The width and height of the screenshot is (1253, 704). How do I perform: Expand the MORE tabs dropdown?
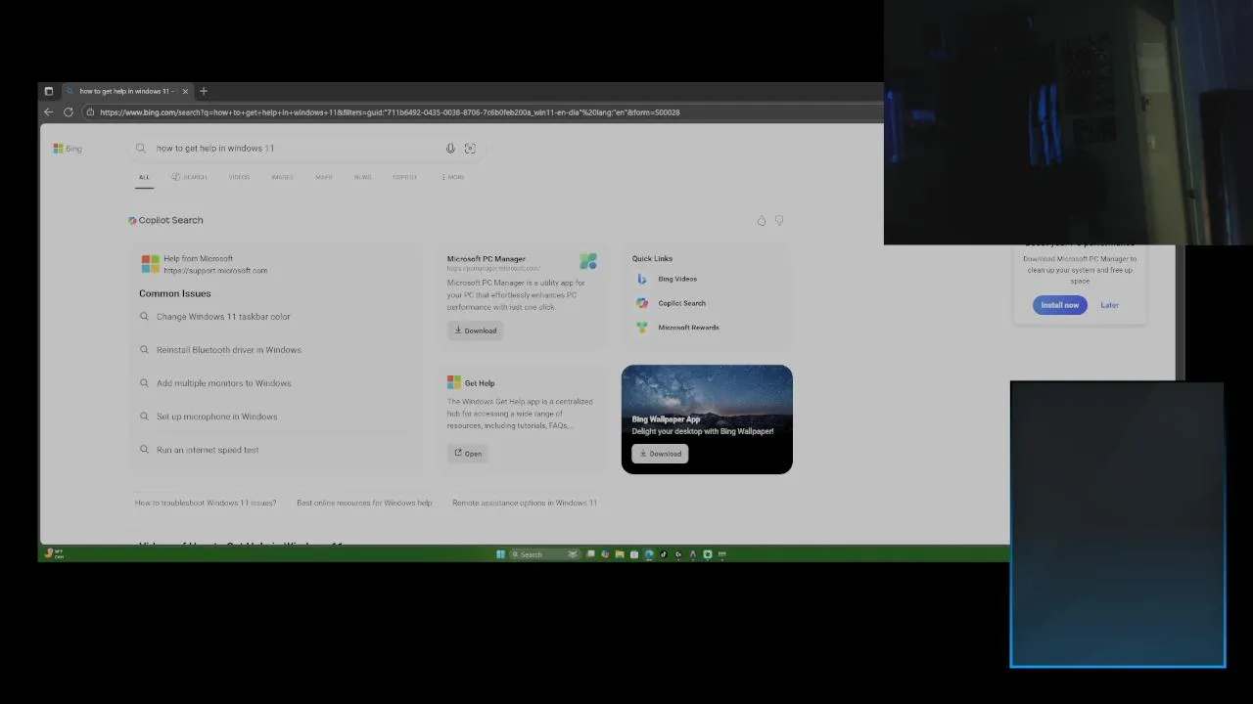pyautogui.click(x=453, y=177)
